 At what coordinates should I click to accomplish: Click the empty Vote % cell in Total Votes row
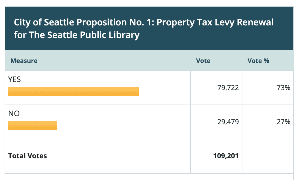point(268,156)
